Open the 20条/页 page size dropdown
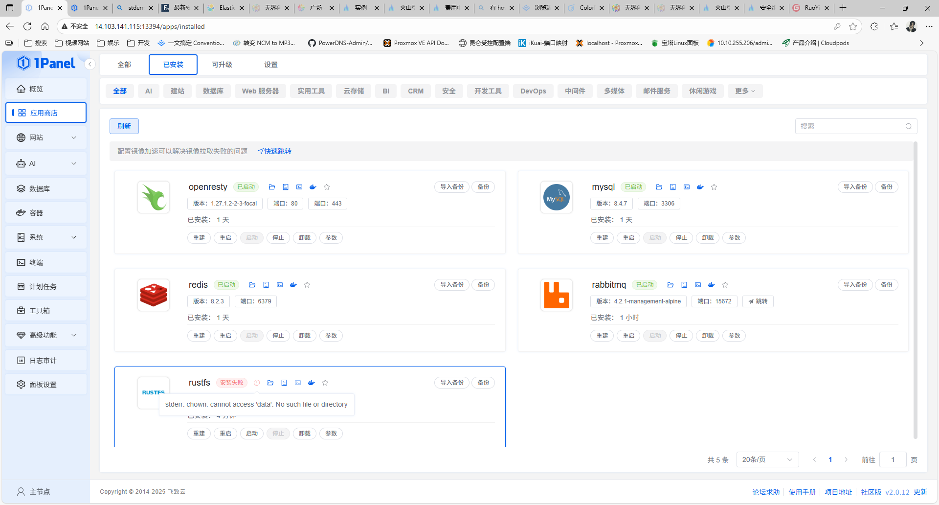 (767, 459)
